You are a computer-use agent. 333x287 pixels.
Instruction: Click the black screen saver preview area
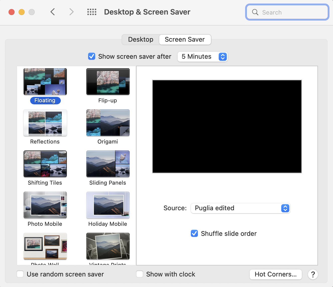(227, 126)
